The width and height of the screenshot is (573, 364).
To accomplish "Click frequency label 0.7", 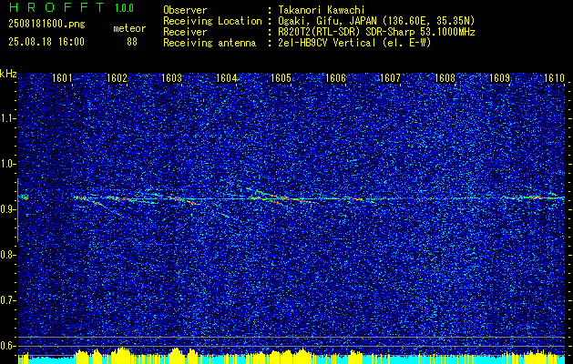I will click(8, 300).
